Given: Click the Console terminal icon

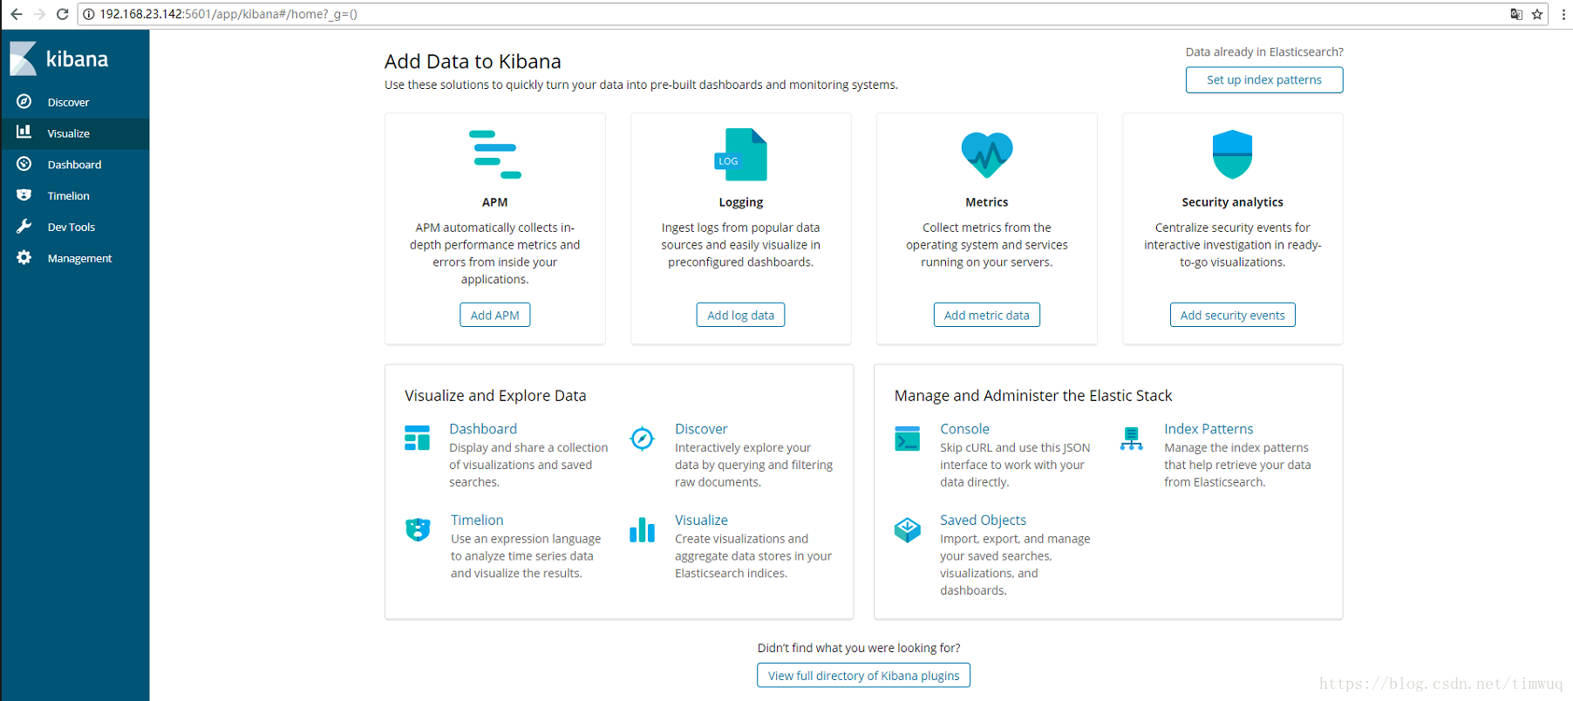Looking at the screenshot, I should [908, 438].
